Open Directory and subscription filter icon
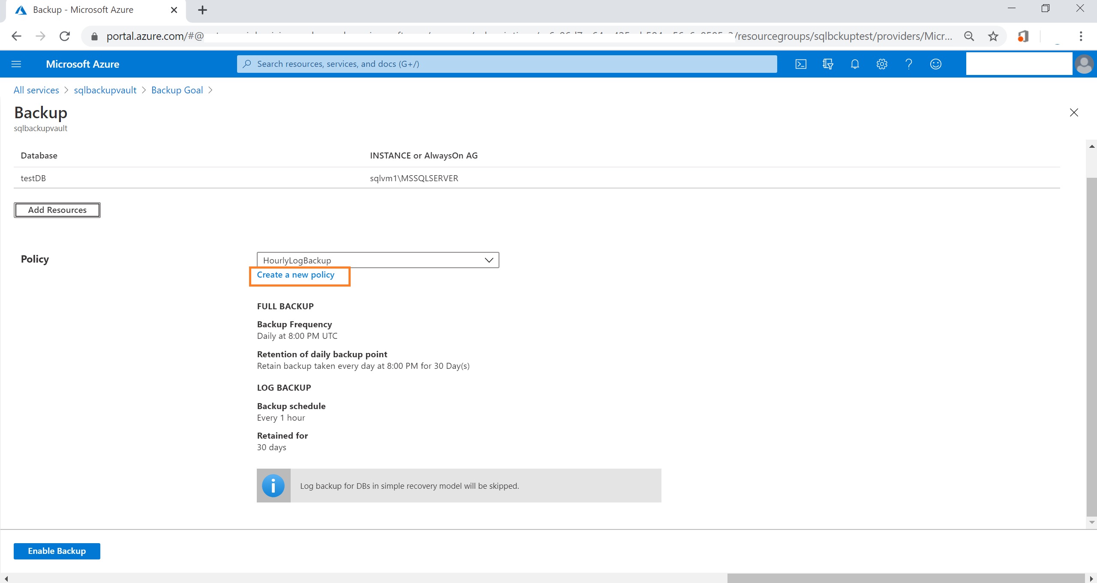The image size is (1097, 583). [827, 64]
